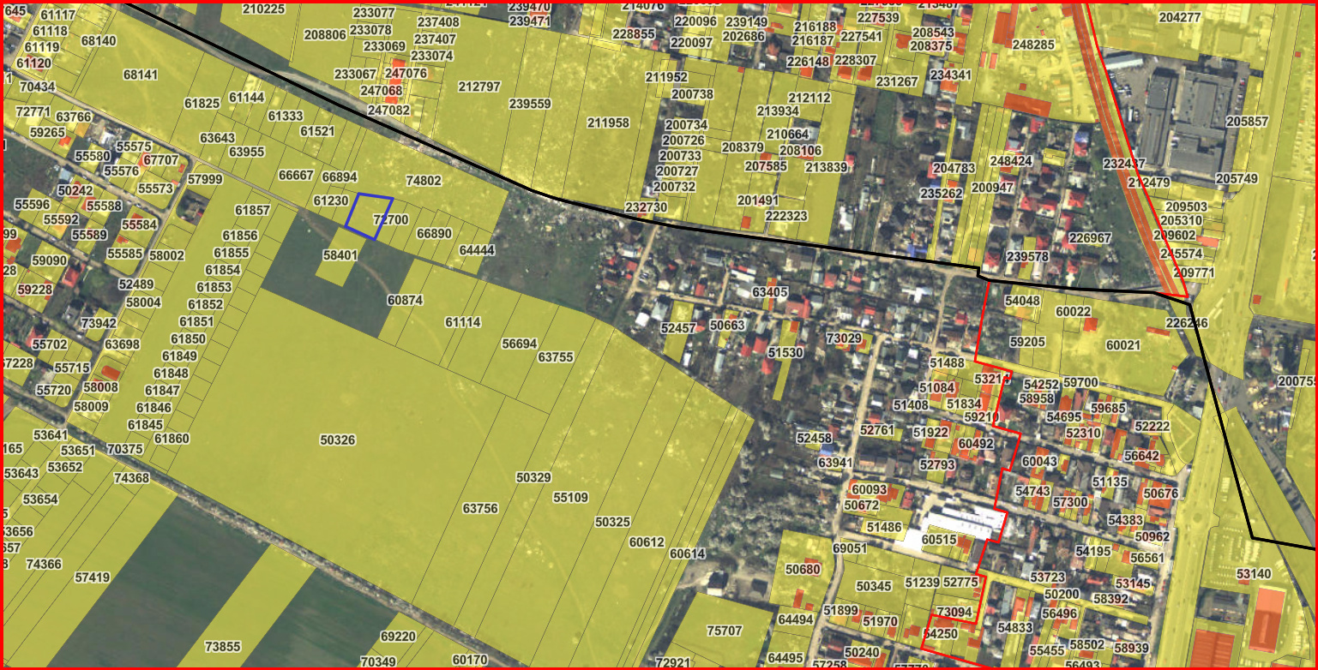Select parcel 60874
1318x670 pixels.
(405, 300)
